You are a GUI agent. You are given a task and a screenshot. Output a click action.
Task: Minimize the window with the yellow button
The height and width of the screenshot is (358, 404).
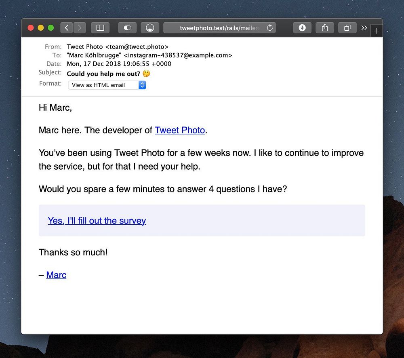pyautogui.click(x=41, y=27)
